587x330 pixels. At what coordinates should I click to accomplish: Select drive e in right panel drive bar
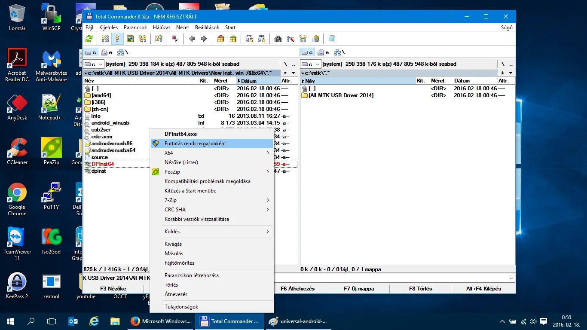(323, 52)
